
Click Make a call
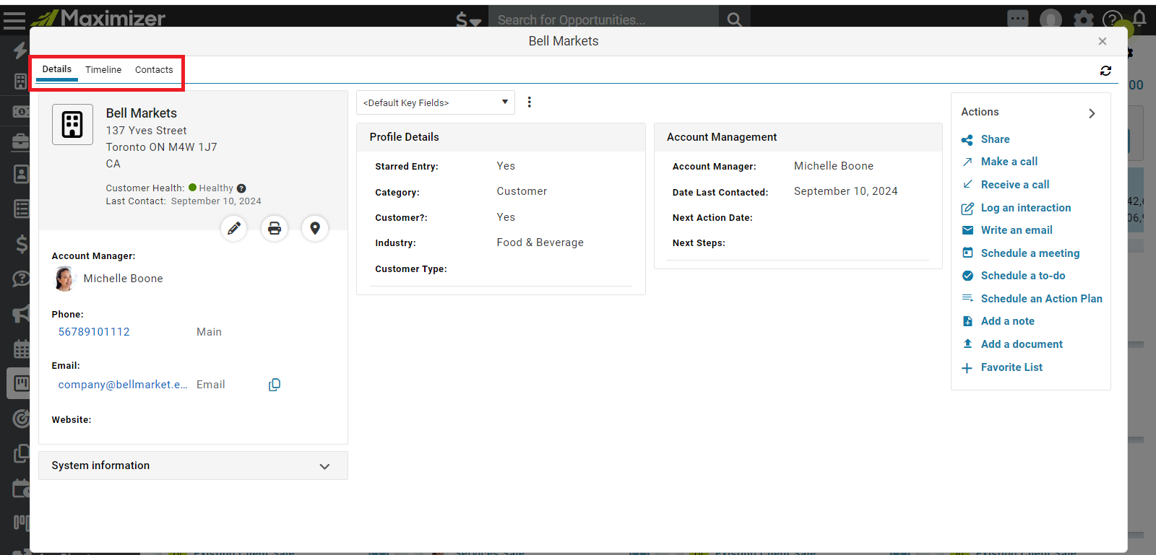click(x=1009, y=162)
